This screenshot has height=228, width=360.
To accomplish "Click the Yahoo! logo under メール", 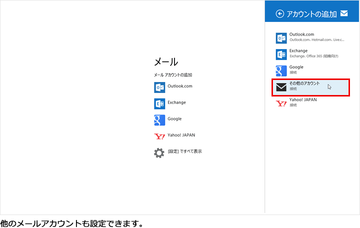I will point(159,136).
